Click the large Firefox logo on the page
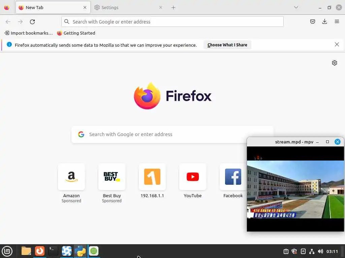Screen dimensions: 345x258 tap(147, 96)
